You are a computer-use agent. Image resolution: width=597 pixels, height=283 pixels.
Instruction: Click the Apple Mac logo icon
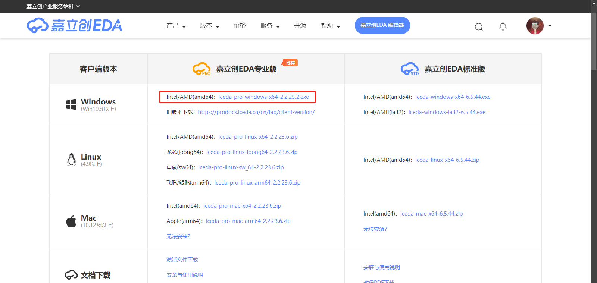point(71,221)
